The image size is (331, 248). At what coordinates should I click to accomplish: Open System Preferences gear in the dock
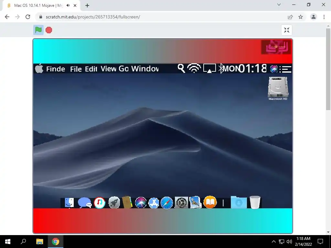181,203
